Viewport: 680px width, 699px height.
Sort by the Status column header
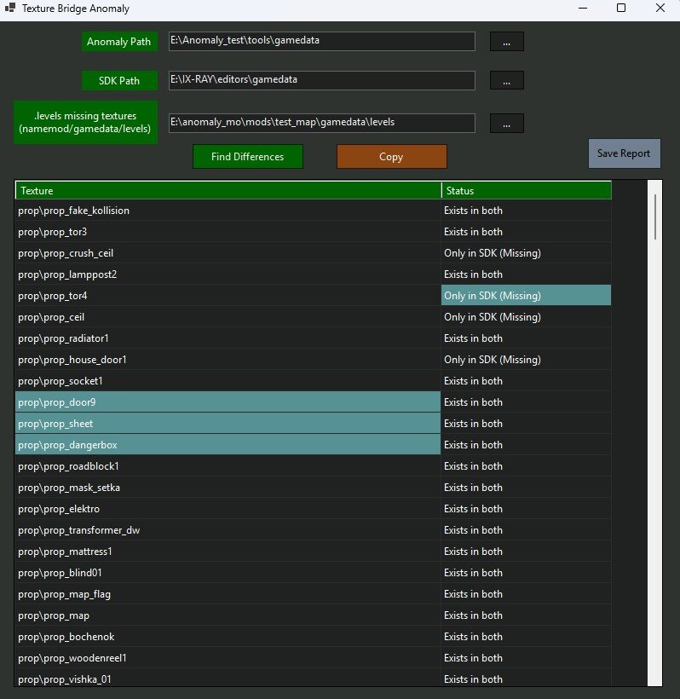(x=527, y=190)
